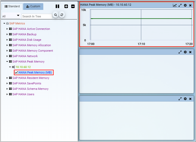Expand SAP HANA Schema Memory arrow

coord(7,89)
